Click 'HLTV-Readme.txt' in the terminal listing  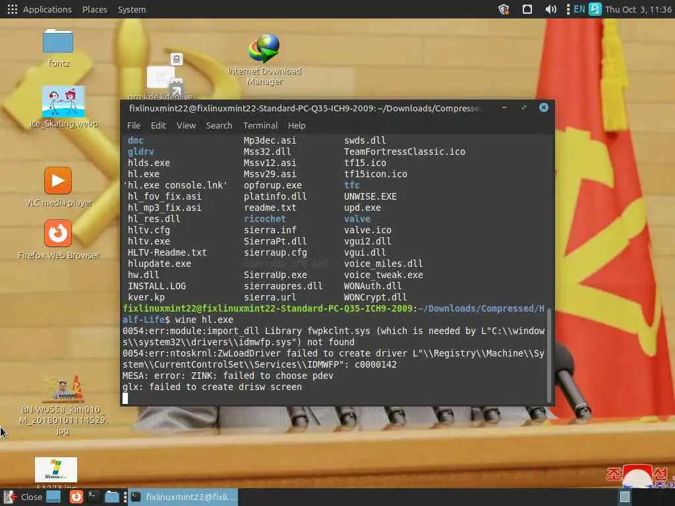click(167, 252)
